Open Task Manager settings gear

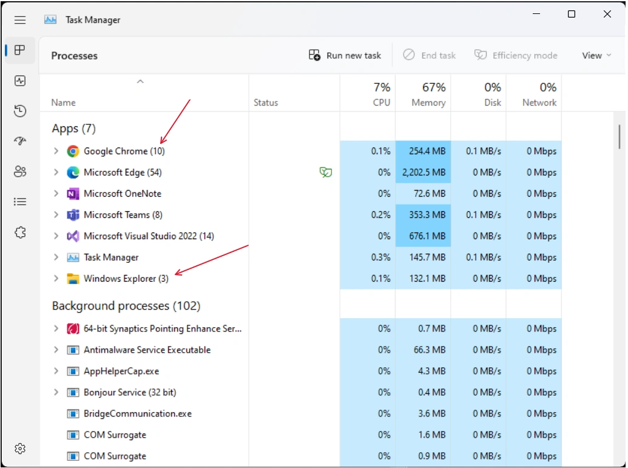pyautogui.click(x=19, y=449)
